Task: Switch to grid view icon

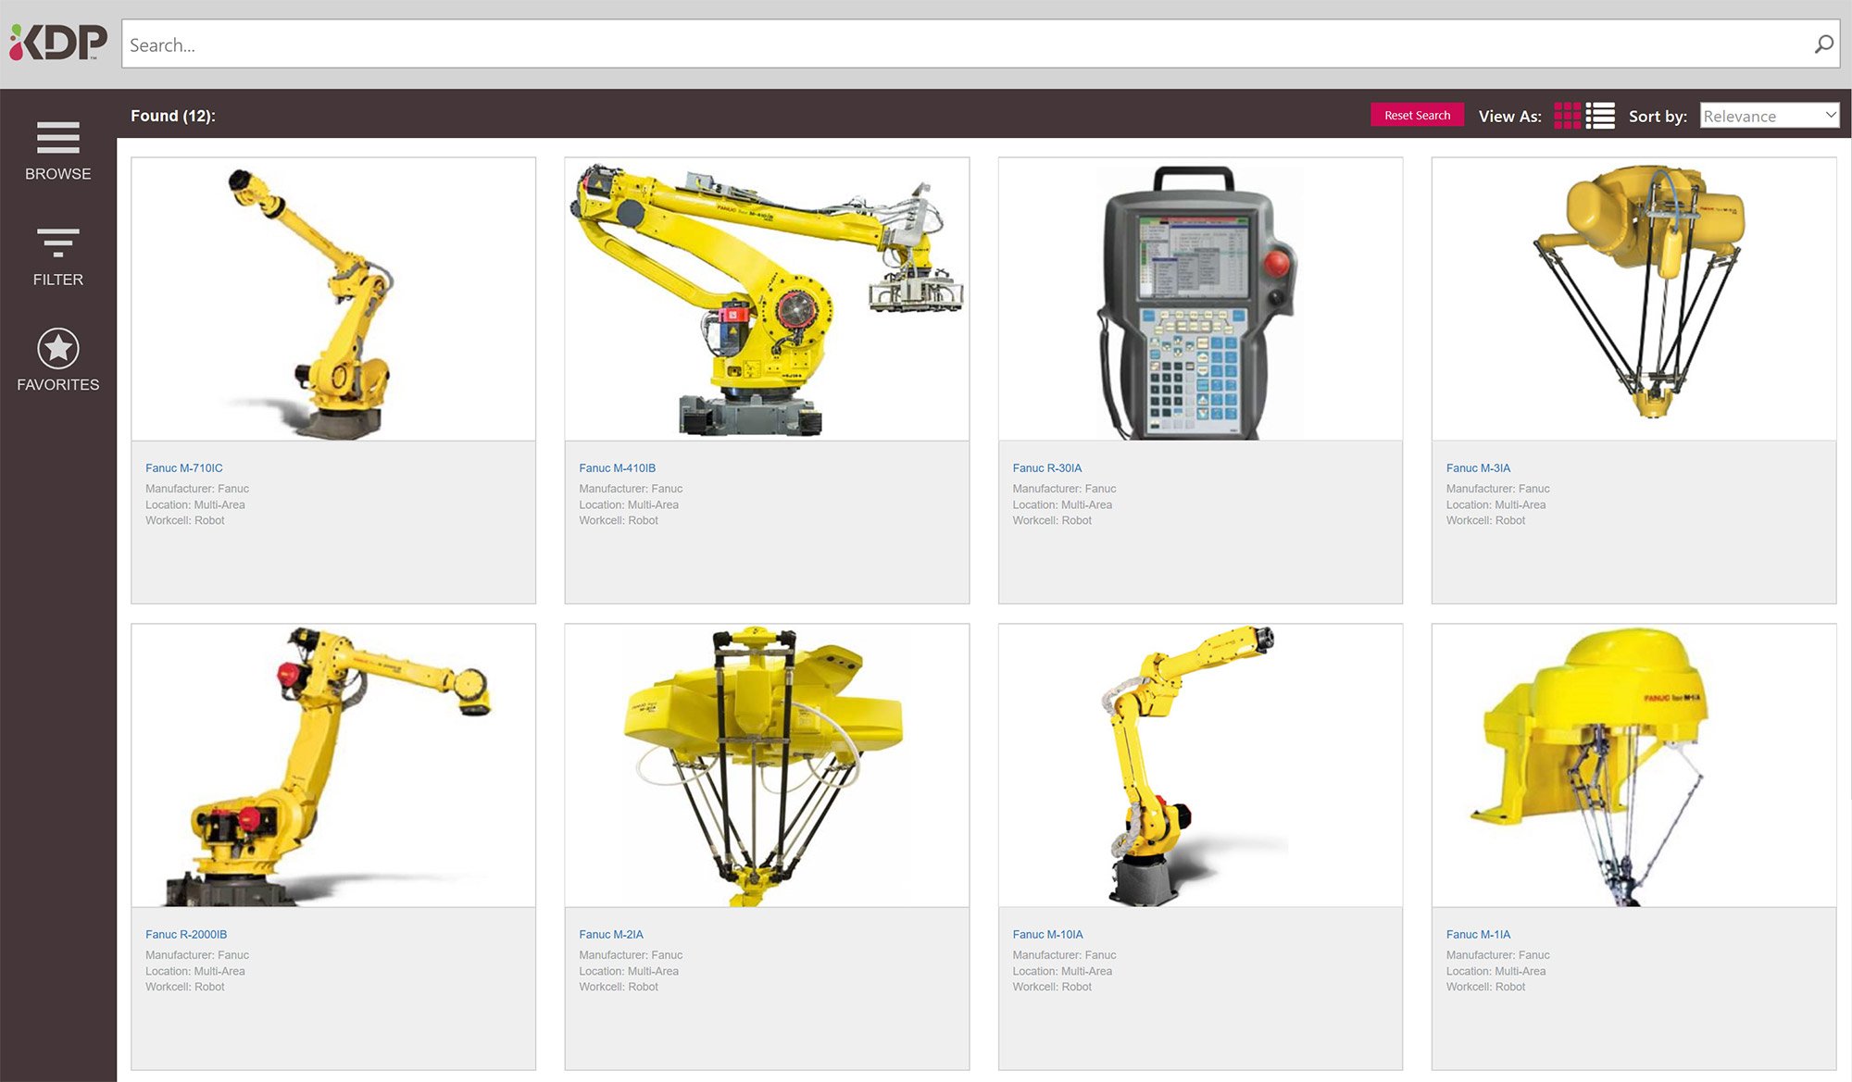Action: [x=1567, y=116]
